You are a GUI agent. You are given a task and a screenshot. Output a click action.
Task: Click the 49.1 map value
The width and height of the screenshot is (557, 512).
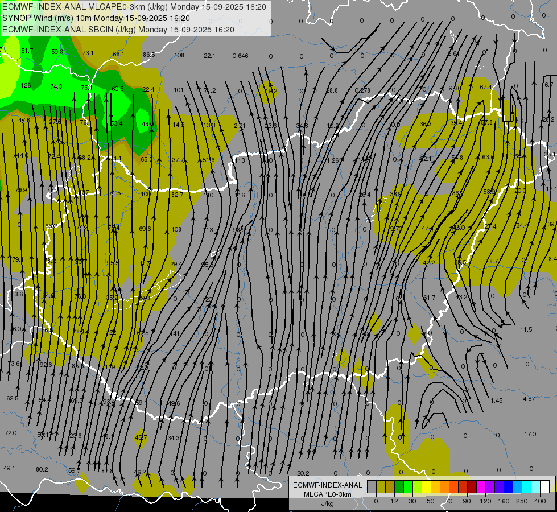(x=9, y=468)
